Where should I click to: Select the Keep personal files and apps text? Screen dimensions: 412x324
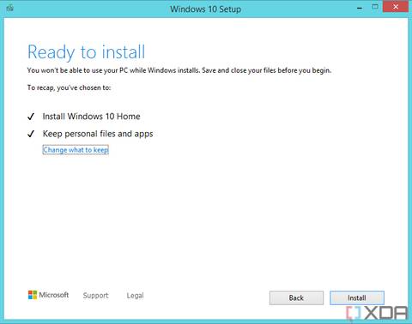click(x=98, y=134)
